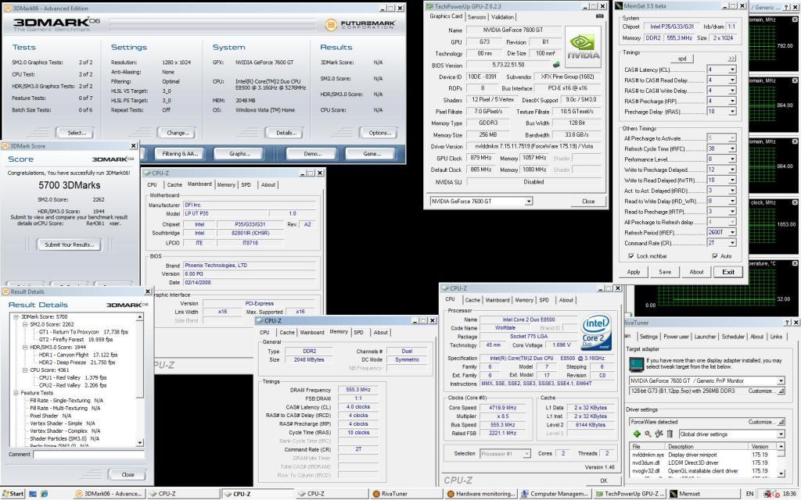Screen dimensions: 801x500
Task: Toggle the Auto checkbox in MemSet
Action: 715,256
